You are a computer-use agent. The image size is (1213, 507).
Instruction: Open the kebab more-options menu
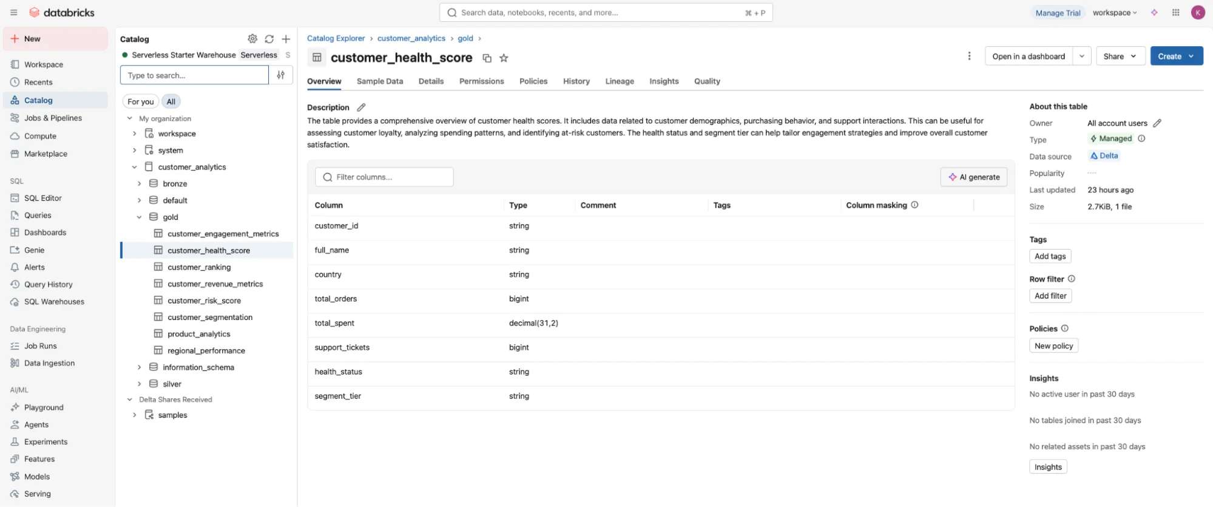(969, 56)
